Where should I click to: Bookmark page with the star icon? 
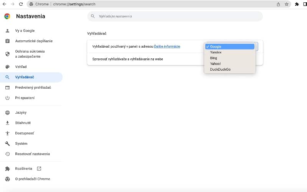286,4
